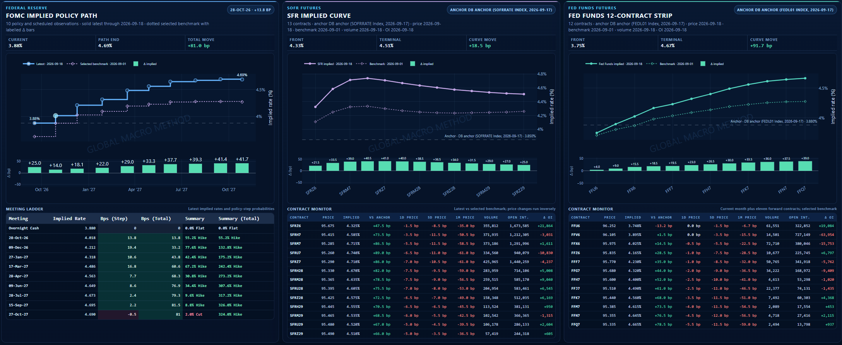Click the 4.69% endpoint marker on policy path
This screenshot has height=345, width=842.
coord(242,79)
